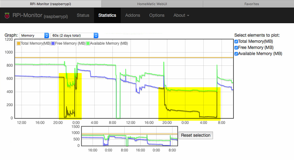Open the Addons page
This screenshot has height=160, width=294.
click(132, 16)
